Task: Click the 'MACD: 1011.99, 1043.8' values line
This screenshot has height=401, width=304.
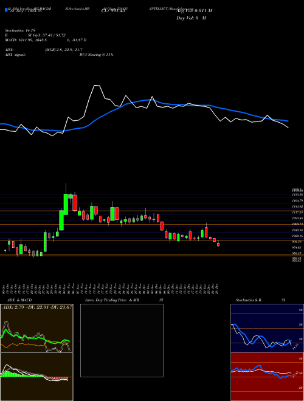Action: (26, 40)
